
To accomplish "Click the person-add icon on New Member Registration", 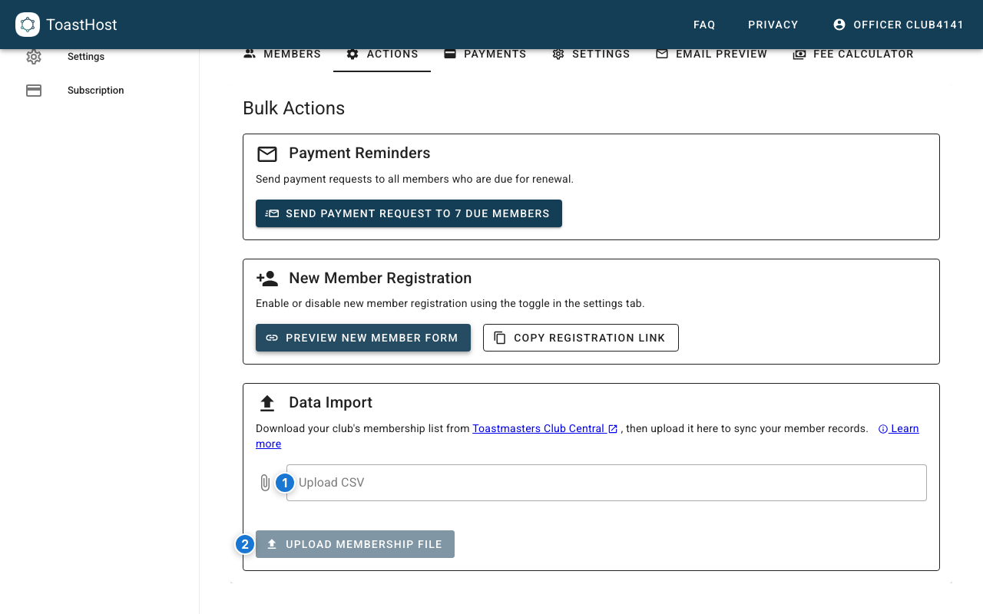I will tap(267, 278).
